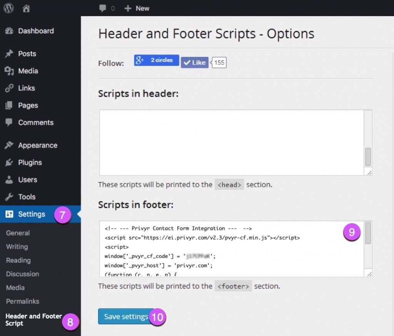Image resolution: width=394 pixels, height=336 pixels.
Task: Click the Settings sliders icon
Action: (9, 214)
